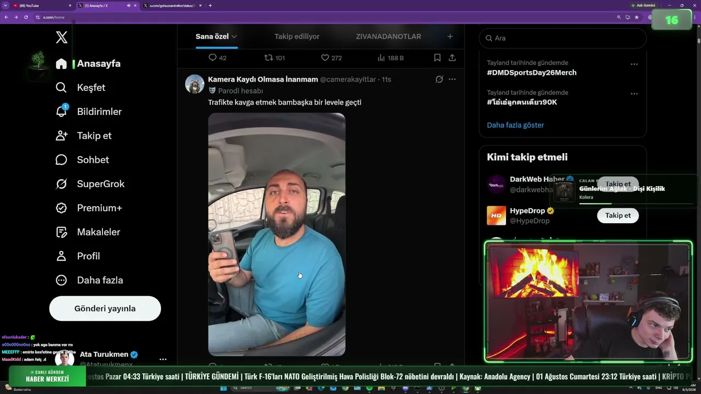
Task: Click Grok icon on Kamera Kaydı tweet
Action: [439, 79]
